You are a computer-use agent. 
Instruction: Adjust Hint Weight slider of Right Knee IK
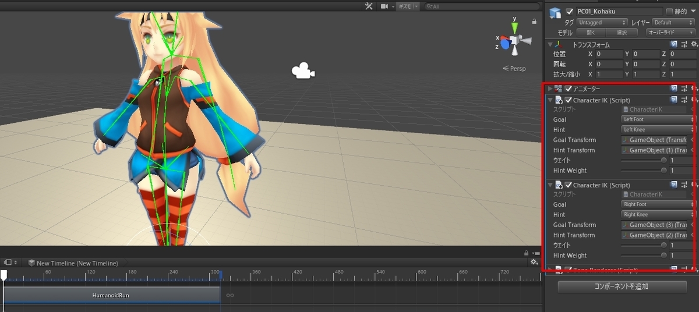click(644, 256)
